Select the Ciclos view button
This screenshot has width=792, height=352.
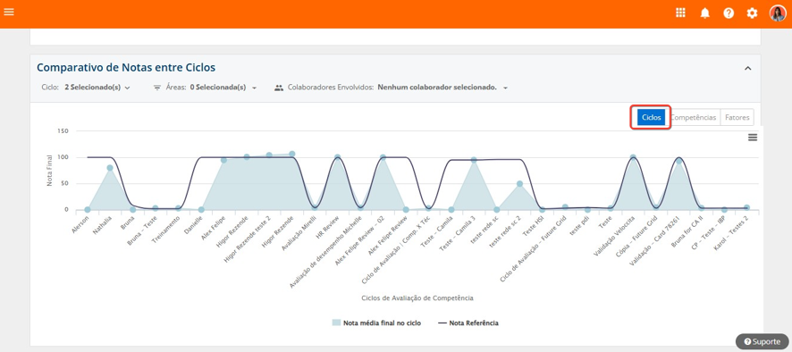click(x=651, y=117)
